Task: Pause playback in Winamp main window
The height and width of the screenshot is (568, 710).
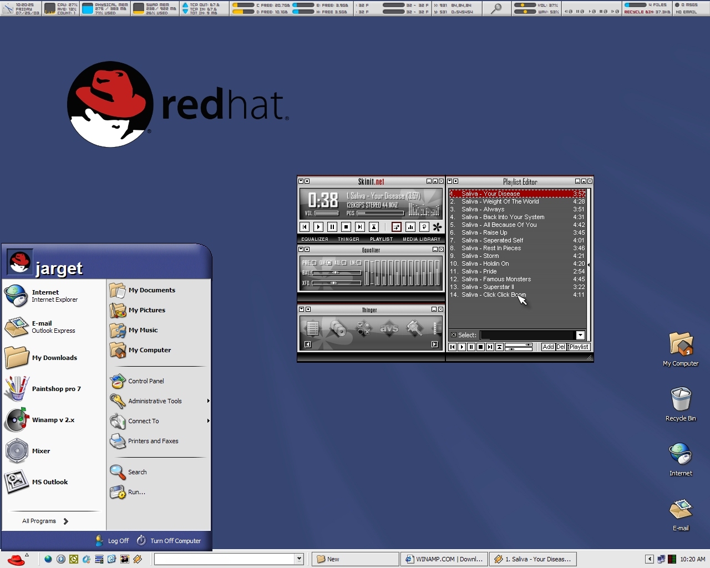Action: 332,227
